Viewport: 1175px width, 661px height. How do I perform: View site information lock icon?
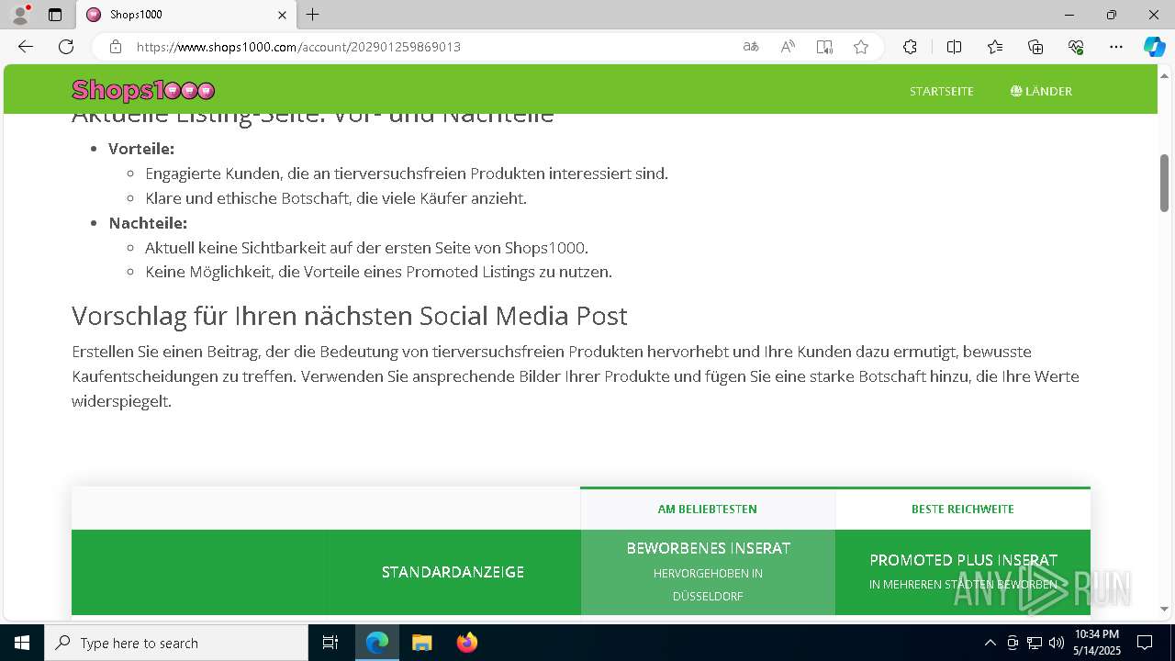(x=116, y=47)
